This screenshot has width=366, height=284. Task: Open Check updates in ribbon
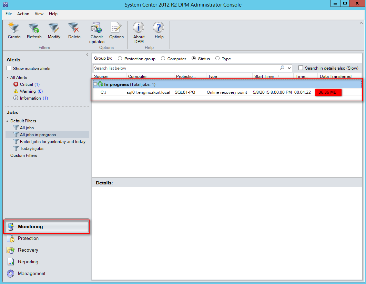[96, 28]
